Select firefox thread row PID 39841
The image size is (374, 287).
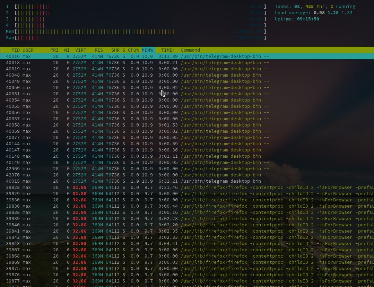point(187,231)
